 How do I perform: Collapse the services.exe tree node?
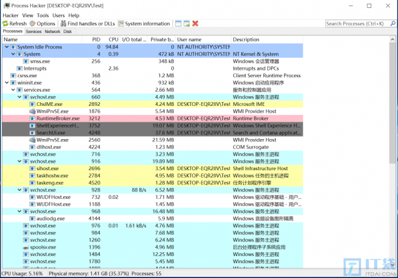point(13,90)
